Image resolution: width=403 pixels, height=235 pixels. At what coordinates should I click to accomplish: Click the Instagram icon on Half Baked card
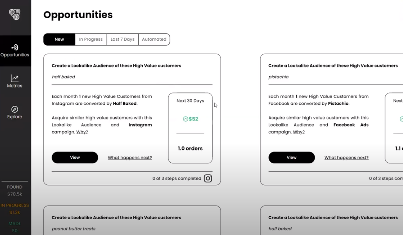pos(208,178)
